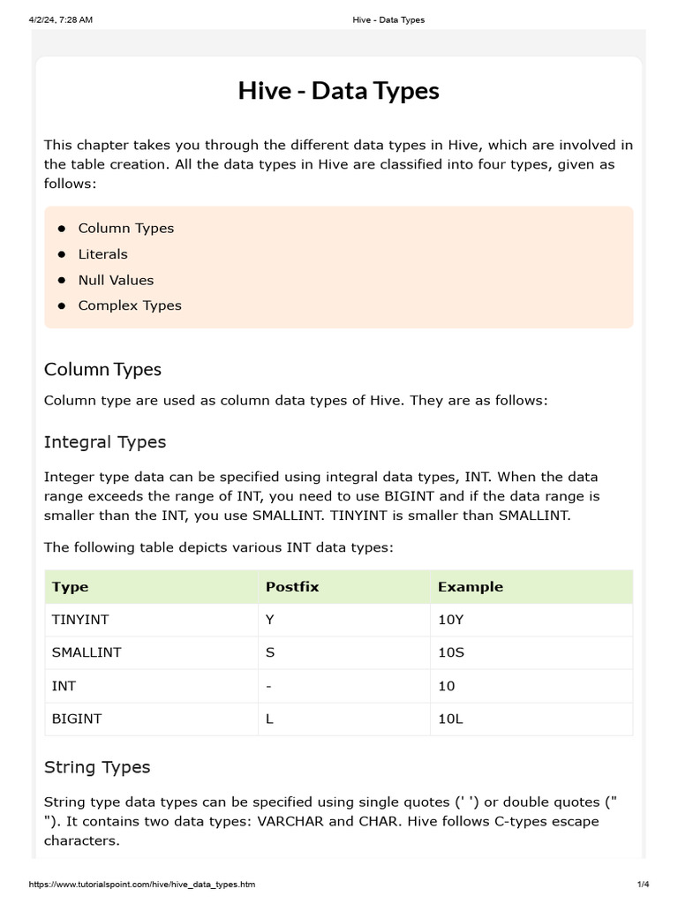
Task: Click the Hive - Data Types main heading
Action: [338, 91]
